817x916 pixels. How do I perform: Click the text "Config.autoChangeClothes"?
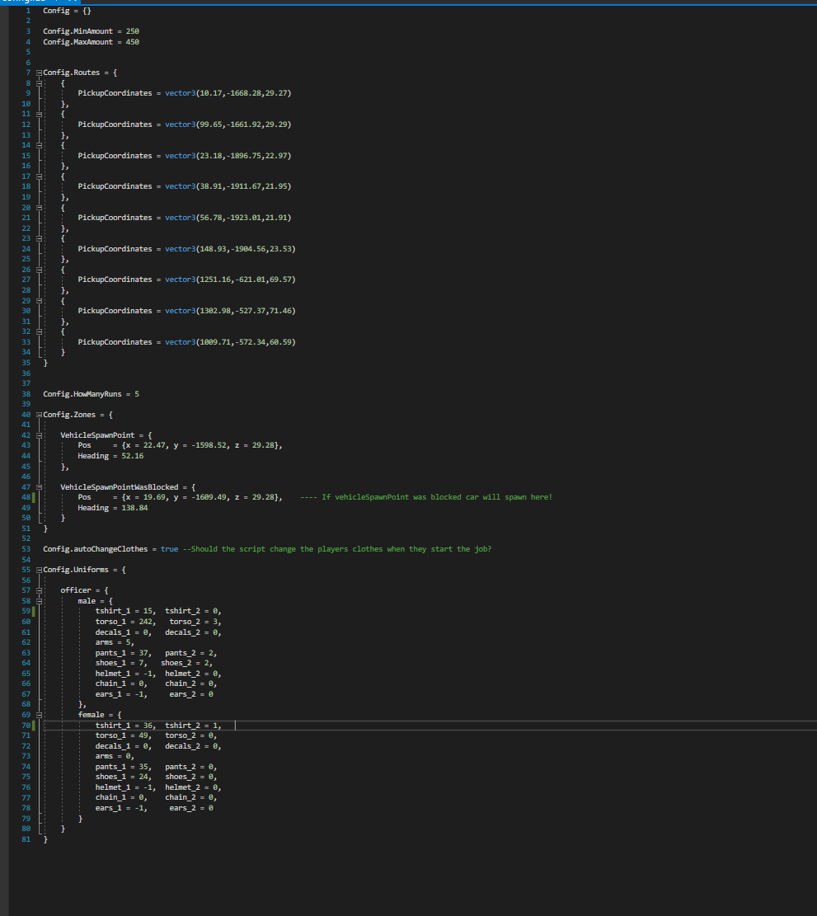[95, 549]
